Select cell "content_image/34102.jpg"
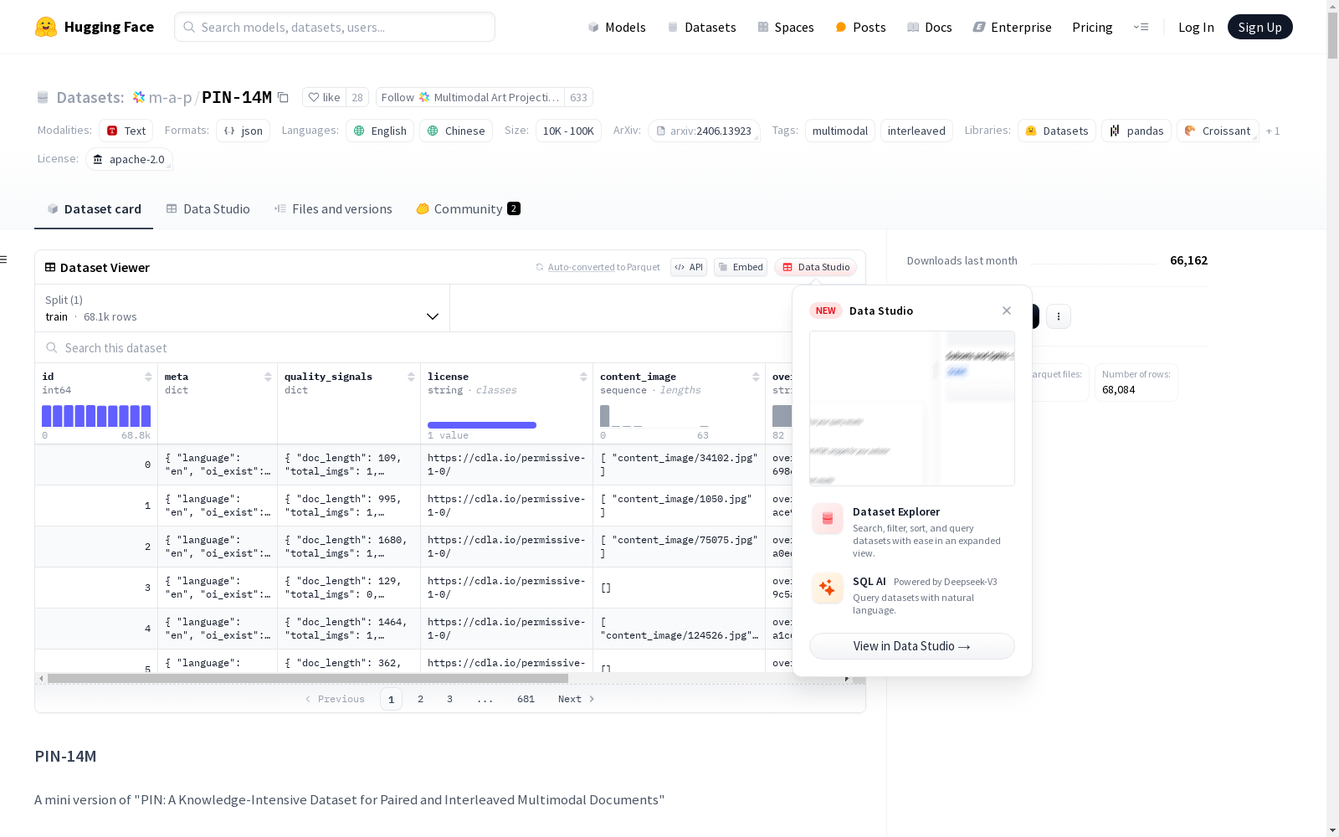Viewport: 1339px width, 837px height. (679, 465)
